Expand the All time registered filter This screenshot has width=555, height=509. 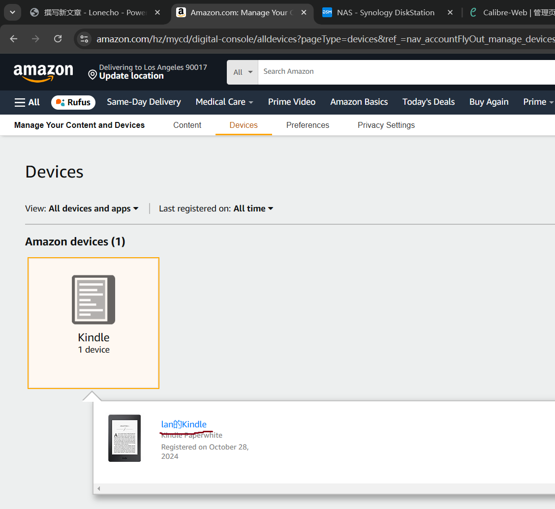point(253,209)
